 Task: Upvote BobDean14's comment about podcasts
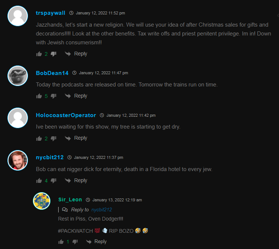coord(39,96)
